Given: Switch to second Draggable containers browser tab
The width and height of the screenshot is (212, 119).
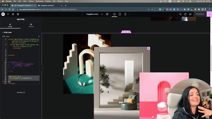Looking at the screenshot, I should [47, 6].
